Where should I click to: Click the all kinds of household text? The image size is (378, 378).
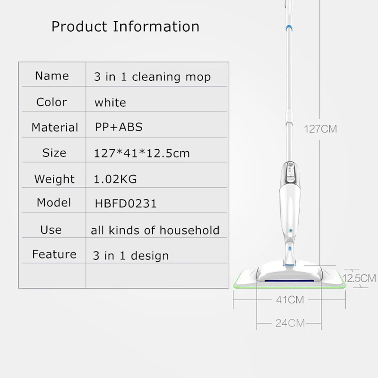[155, 230]
